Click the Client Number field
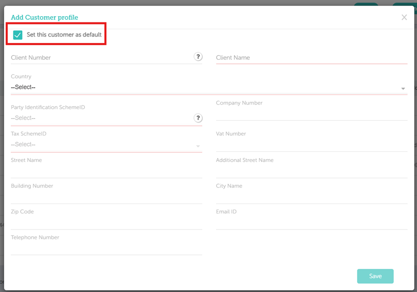This screenshot has height=292, width=417. pos(99,58)
